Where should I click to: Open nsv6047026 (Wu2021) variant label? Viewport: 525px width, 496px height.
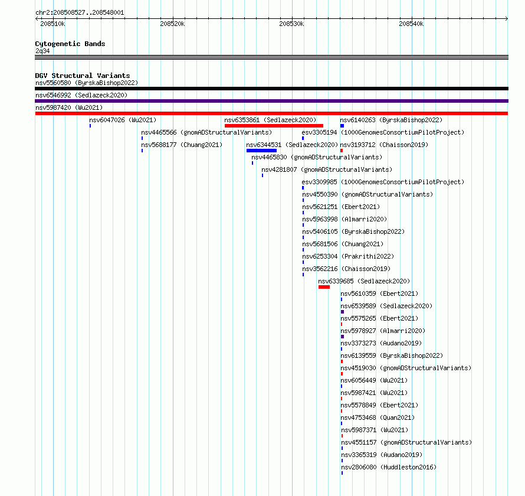123,120
